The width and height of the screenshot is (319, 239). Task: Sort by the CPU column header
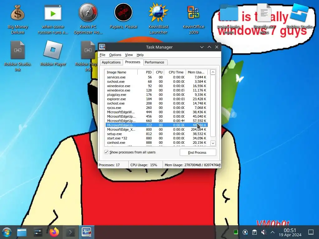(159, 72)
